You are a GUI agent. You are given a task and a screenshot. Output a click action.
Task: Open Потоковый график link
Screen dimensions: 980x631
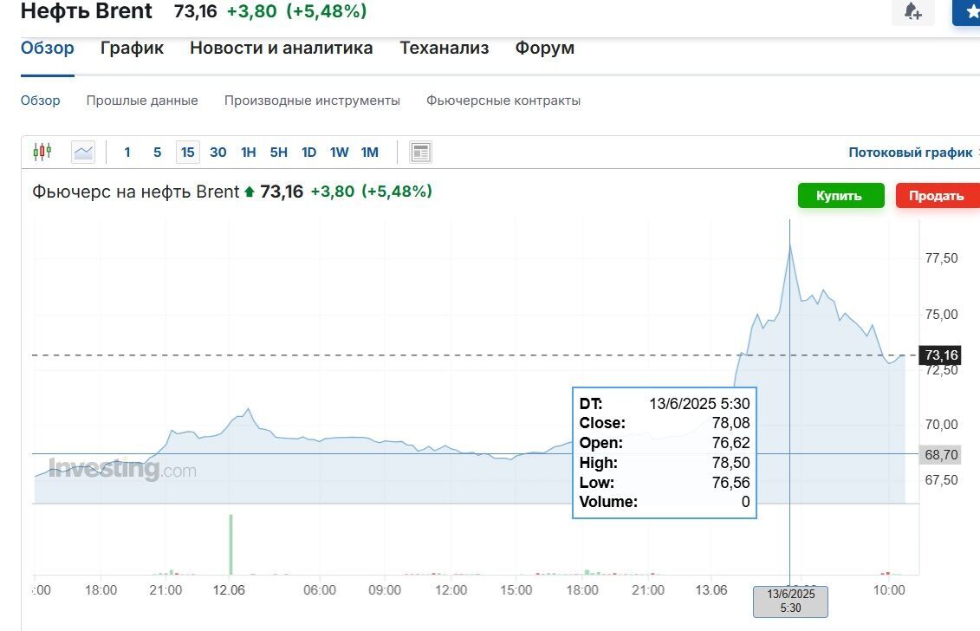click(x=910, y=153)
